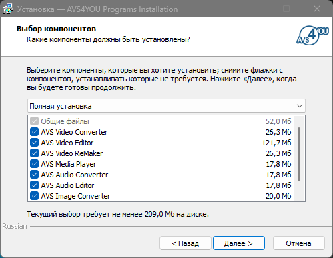The image size is (333, 258).
Task: Disable the AVS Audio Converter component
Action: pos(34,175)
